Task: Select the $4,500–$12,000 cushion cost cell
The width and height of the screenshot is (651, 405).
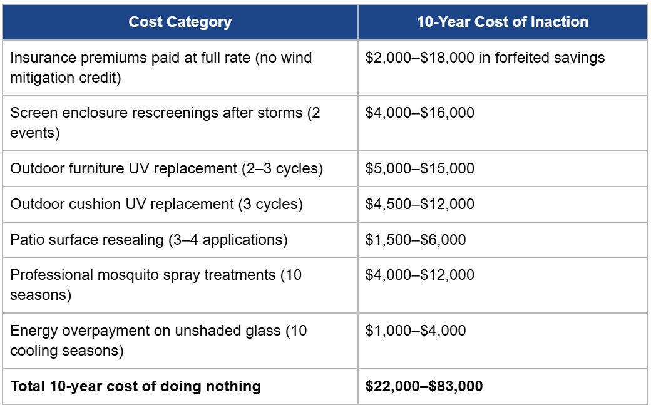Action: (503, 204)
